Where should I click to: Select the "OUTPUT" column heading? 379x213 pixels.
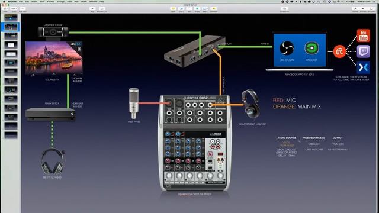(338, 138)
